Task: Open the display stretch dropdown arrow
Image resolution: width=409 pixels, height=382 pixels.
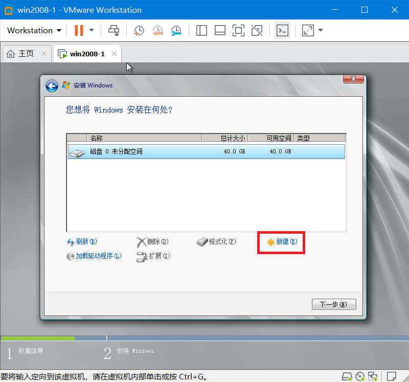Action: click(321, 30)
